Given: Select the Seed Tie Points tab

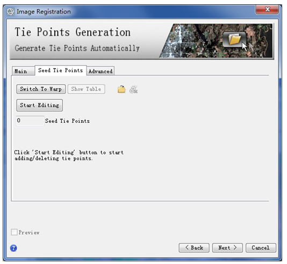Looking at the screenshot, I should coord(61,70).
